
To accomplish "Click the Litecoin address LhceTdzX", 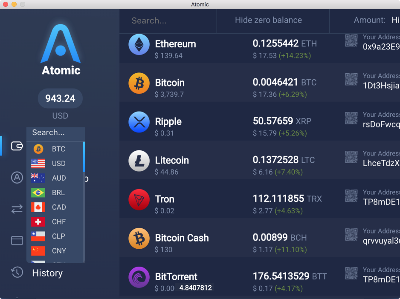I will pos(381,163).
